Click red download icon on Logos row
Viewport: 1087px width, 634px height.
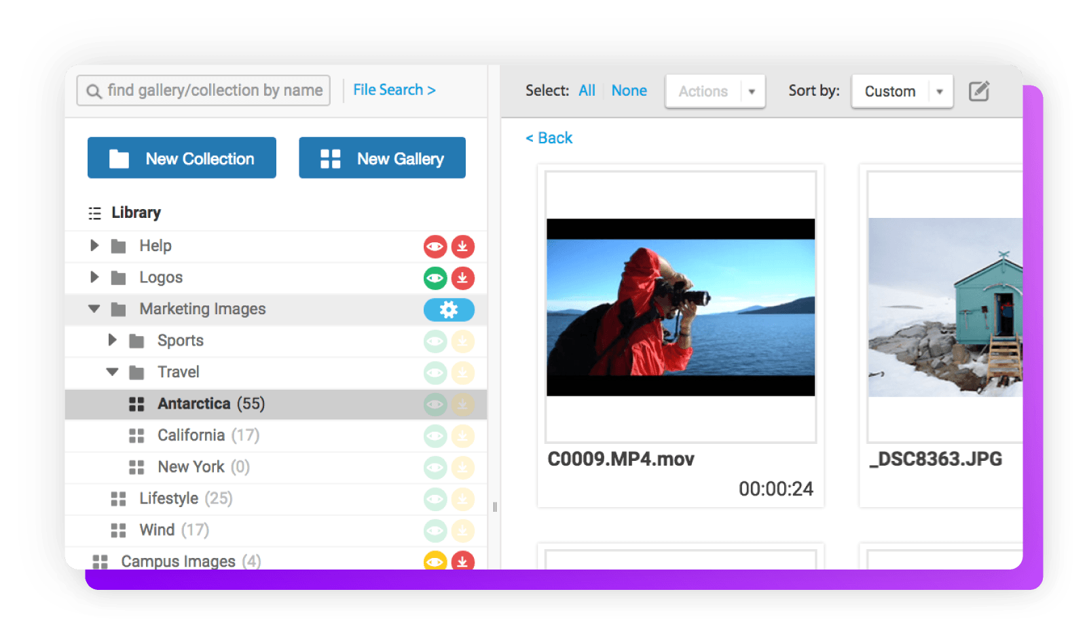463,278
